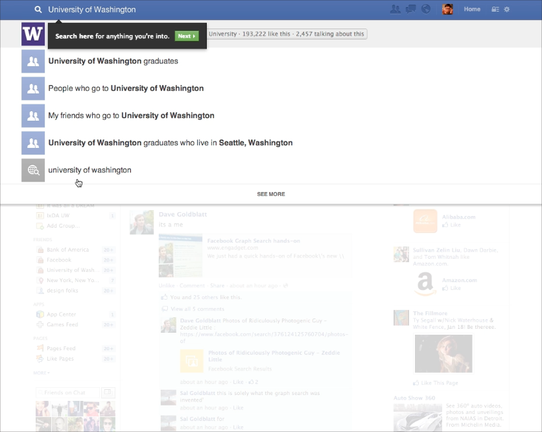Click View all 5 comments
Image resolution: width=542 pixels, height=432 pixels.
click(197, 309)
